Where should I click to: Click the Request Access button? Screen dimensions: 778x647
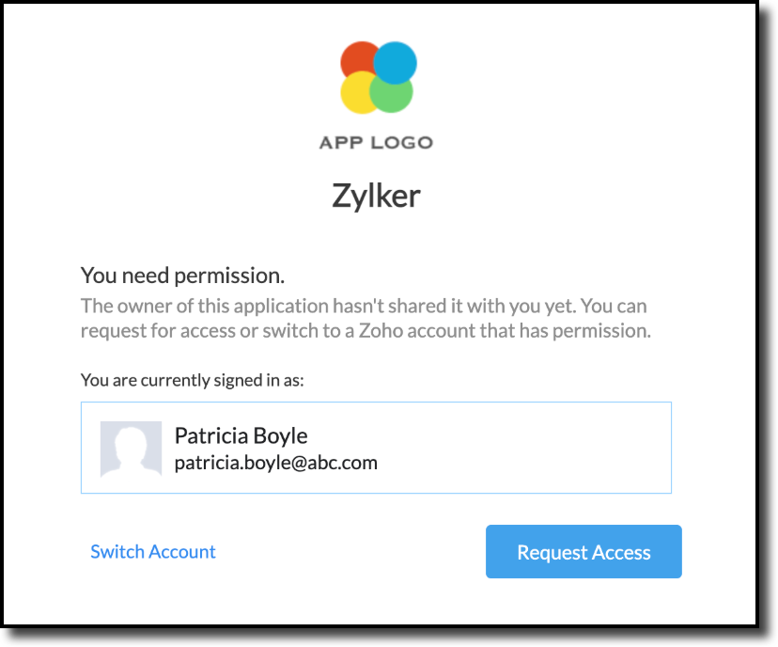tap(583, 552)
